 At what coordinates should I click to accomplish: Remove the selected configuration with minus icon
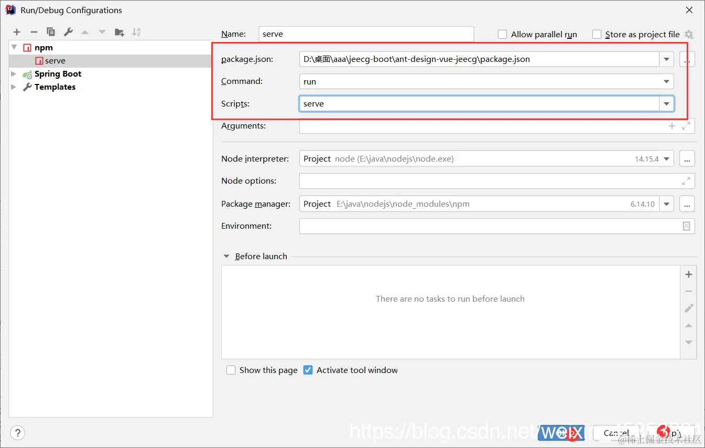click(34, 33)
